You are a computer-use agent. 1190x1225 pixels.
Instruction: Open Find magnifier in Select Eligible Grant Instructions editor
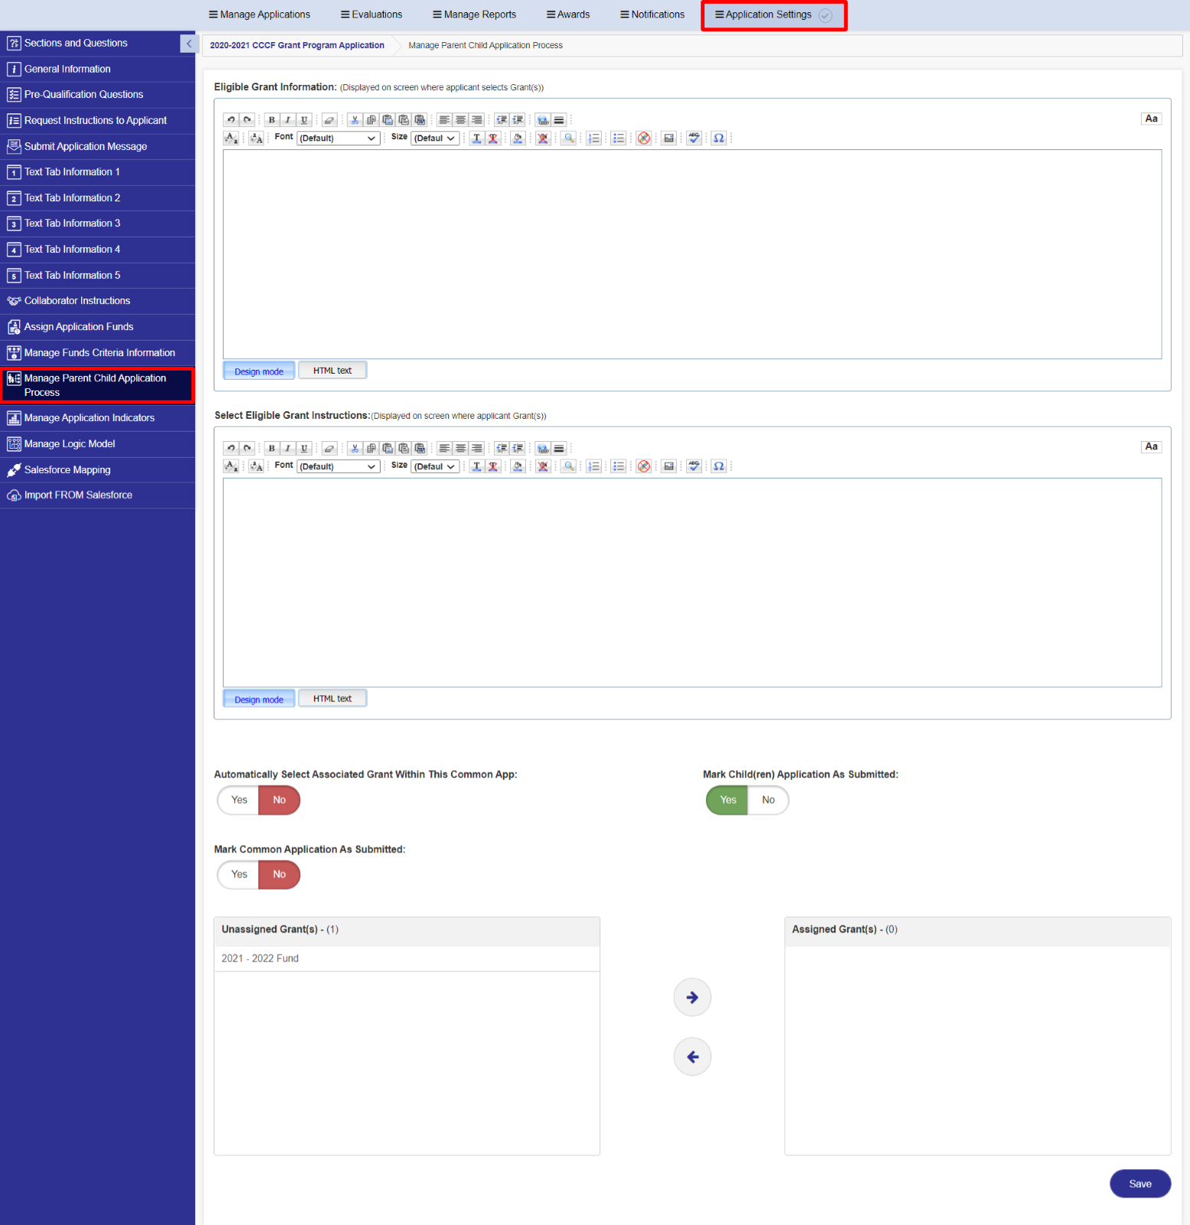[x=568, y=466]
